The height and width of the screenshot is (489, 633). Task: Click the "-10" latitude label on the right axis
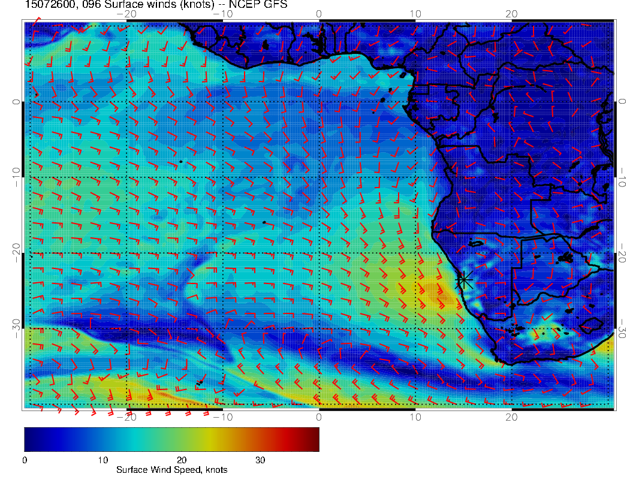(622, 177)
